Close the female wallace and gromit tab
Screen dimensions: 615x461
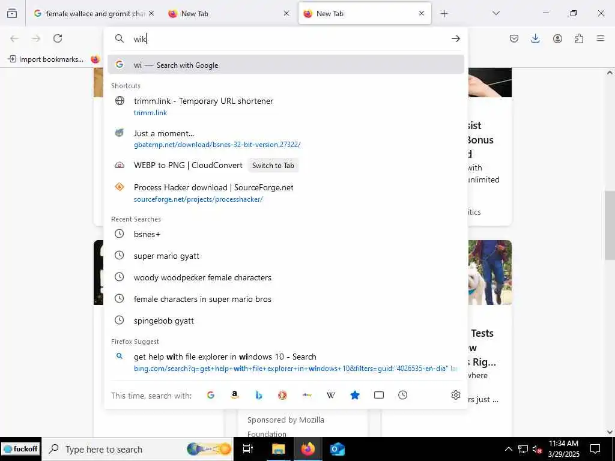[x=151, y=14]
